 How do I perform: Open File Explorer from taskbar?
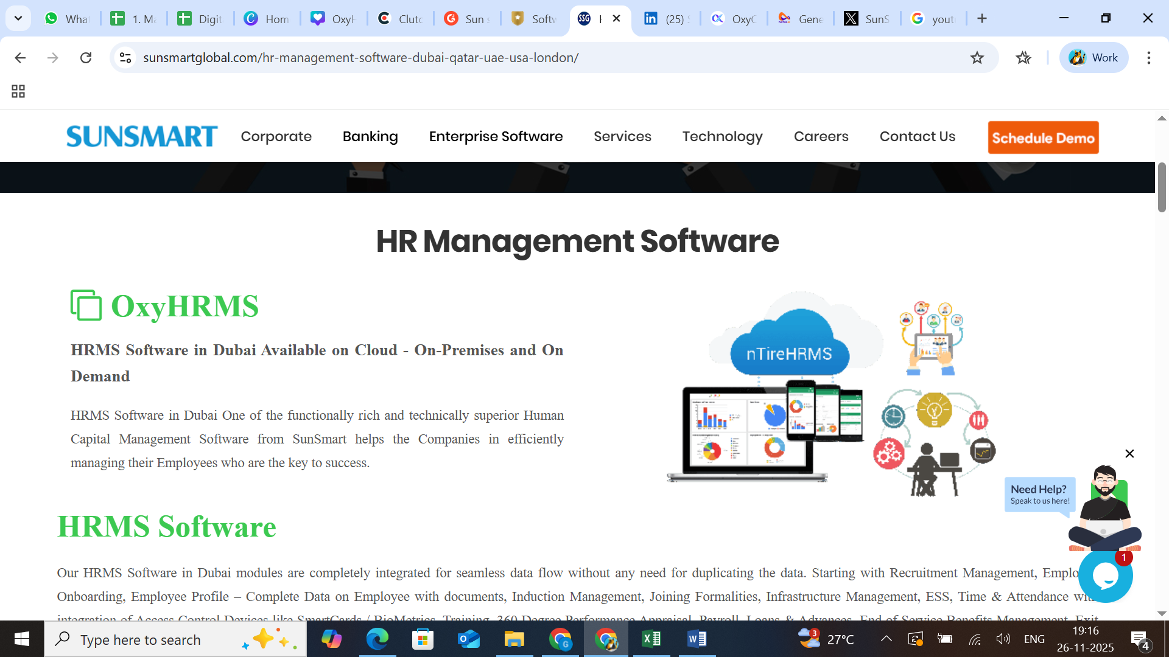coord(514,639)
